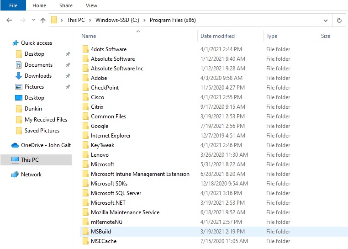Viewport: 348px width, 249px height.
Task: Click This PC in the address breadcrumb
Action: (x=76, y=20)
